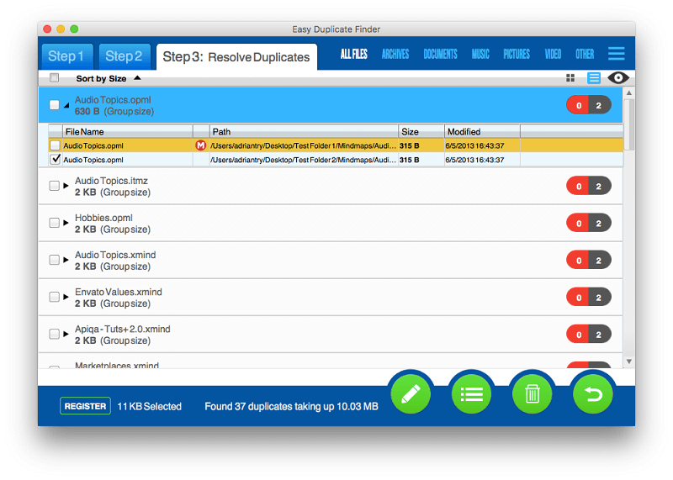Click the vertical scrollbar thumb
The height and width of the screenshot is (480, 673).
(x=628, y=124)
